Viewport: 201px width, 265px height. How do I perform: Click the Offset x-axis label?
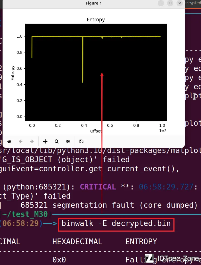coord(96,131)
